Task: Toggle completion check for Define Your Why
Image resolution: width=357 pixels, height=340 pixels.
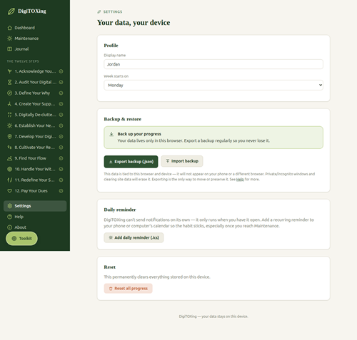Action: pyautogui.click(x=61, y=93)
